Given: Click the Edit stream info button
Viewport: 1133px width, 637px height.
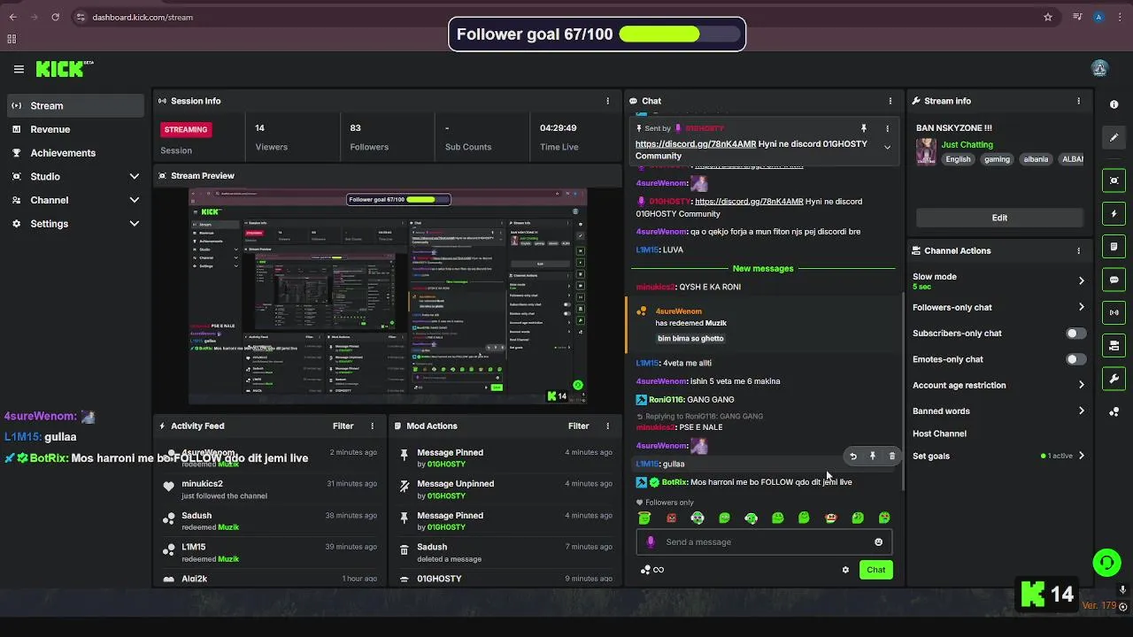Looking at the screenshot, I should [999, 218].
